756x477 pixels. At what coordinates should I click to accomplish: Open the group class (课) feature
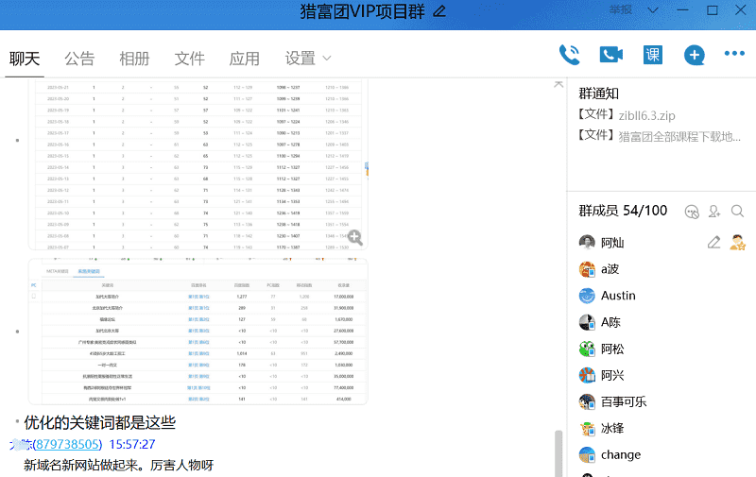(x=653, y=55)
